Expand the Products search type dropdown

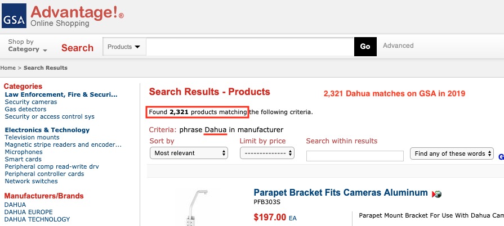tap(124, 47)
